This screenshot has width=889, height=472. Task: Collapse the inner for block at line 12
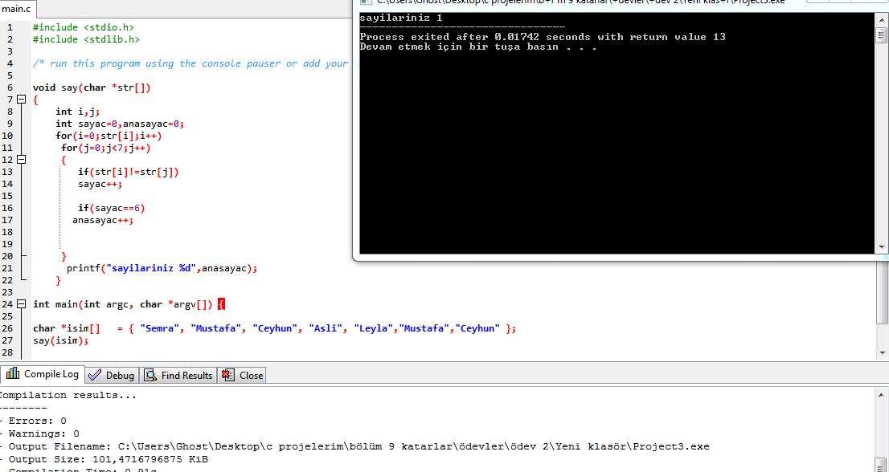coord(22,160)
